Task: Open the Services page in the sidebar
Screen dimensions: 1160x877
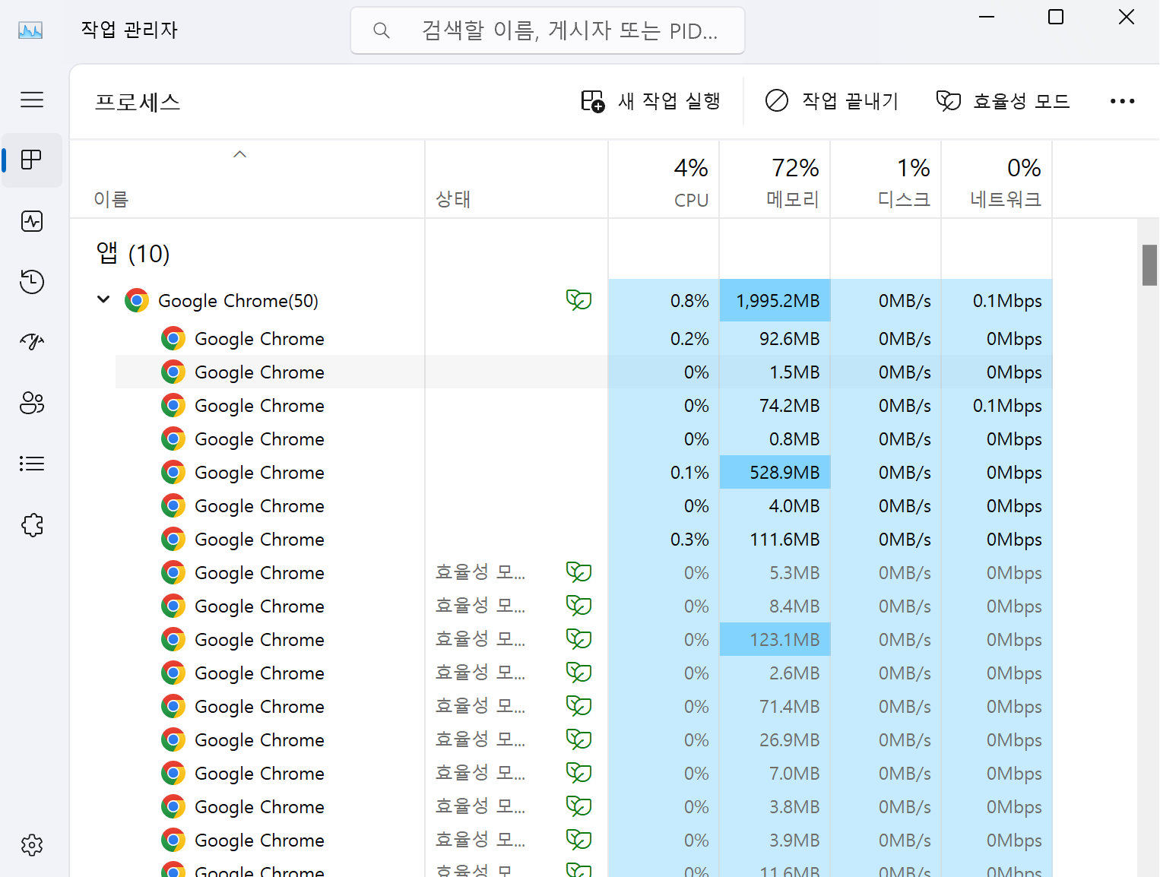Action: (32, 525)
